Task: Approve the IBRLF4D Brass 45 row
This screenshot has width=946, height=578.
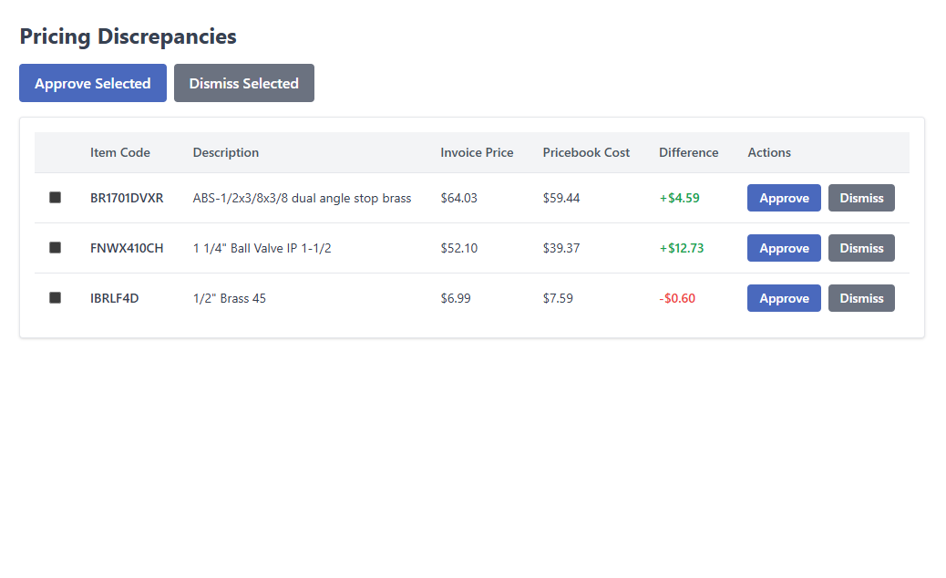Action: [x=784, y=298]
